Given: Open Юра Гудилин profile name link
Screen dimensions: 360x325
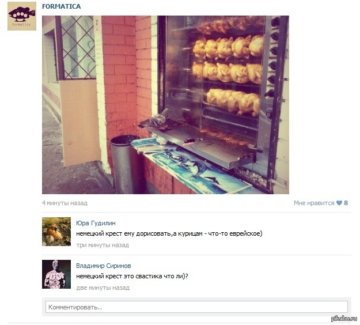Looking at the screenshot, I should (x=96, y=223).
